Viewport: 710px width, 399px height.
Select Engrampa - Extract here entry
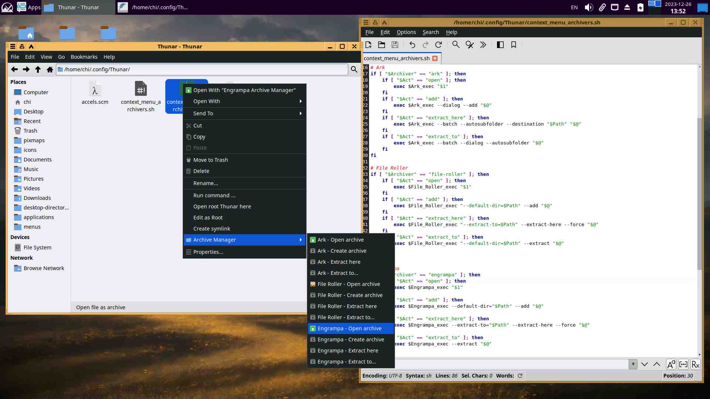point(348,351)
